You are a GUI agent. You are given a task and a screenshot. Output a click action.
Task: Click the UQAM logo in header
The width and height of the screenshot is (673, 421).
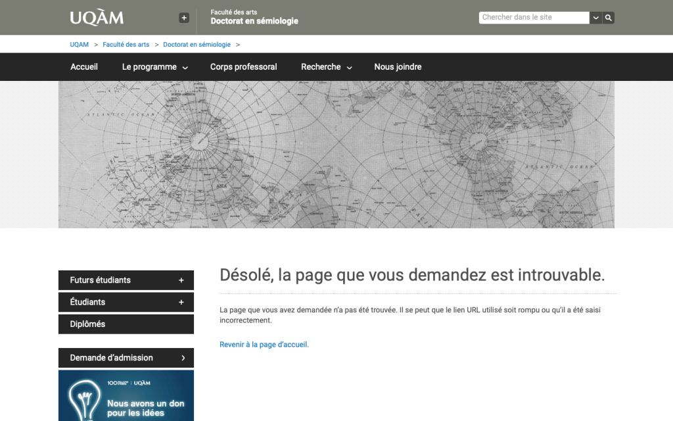point(97,18)
